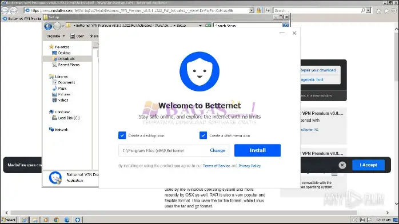This screenshot has height=224, width=399.
Task: Click the page scroll-down arrow
Action: pyautogui.click(x=396, y=203)
